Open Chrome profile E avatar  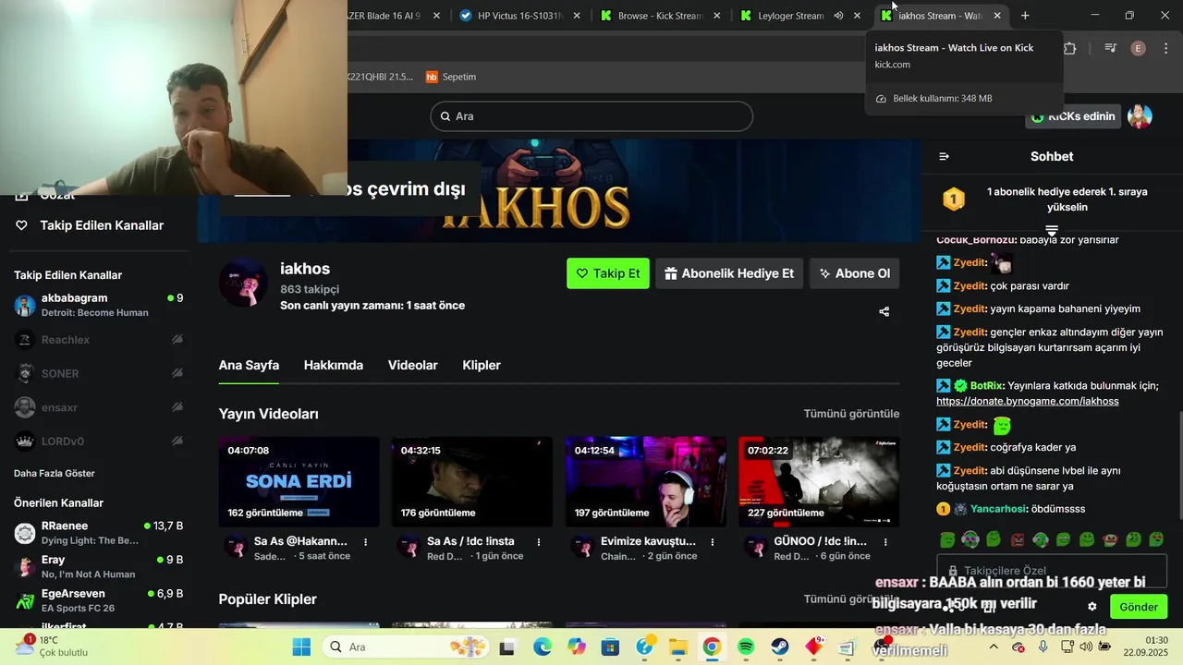(1139, 48)
